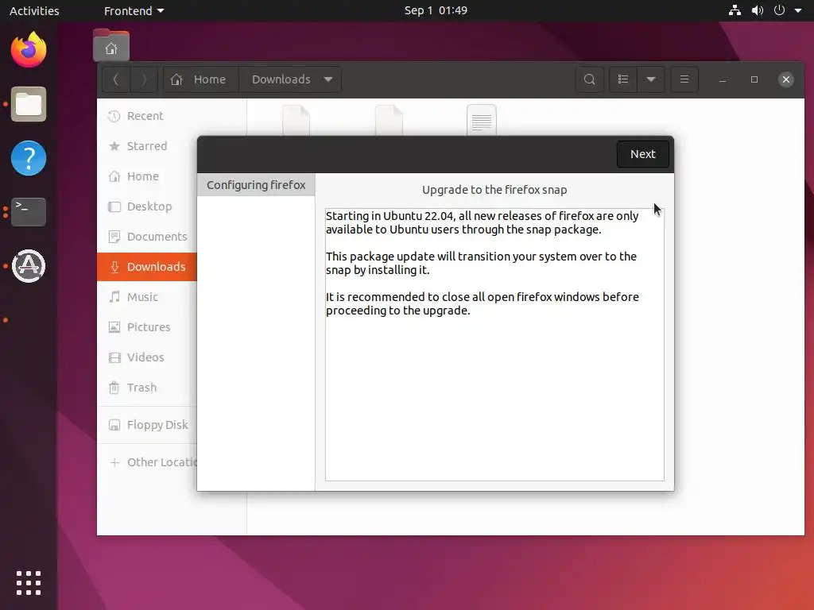Open view options dropdown arrow in Files
Viewport: 814px width, 610px height.
click(x=651, y=79)
